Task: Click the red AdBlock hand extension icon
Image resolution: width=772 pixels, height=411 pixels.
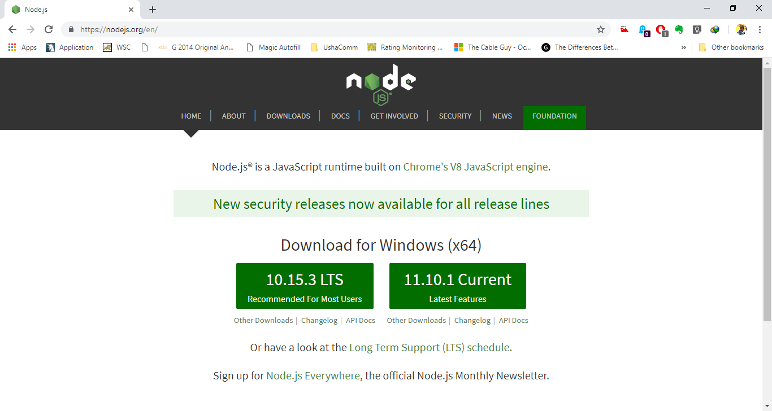Action: point(661,30)
